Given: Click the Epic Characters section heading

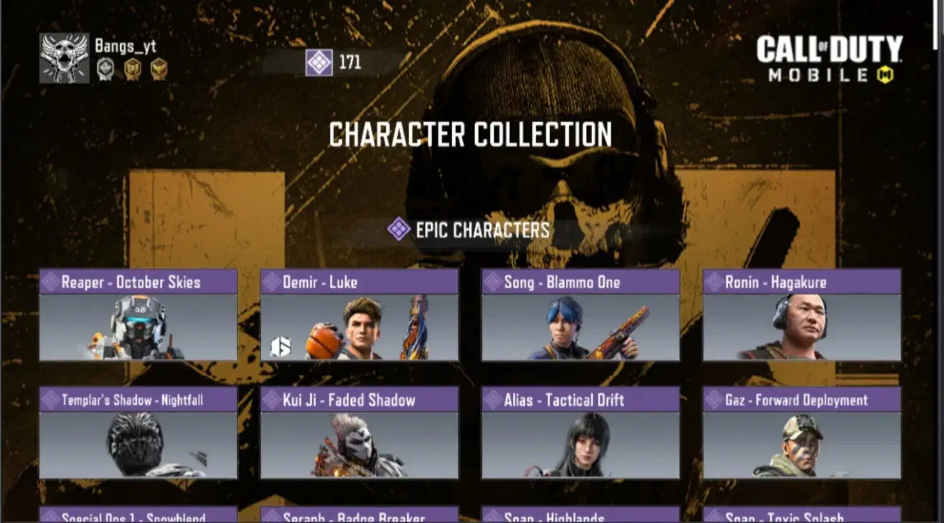Looking at the screenshot, I should tap(482, 230).
